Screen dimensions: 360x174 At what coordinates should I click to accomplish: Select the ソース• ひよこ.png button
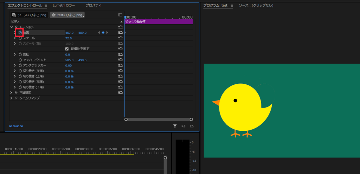pyautogui.click(x=30, y=15)
